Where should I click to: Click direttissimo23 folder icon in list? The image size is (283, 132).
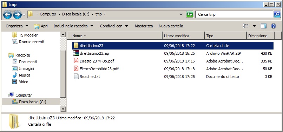pyautogui.click(x=76, y=46)
